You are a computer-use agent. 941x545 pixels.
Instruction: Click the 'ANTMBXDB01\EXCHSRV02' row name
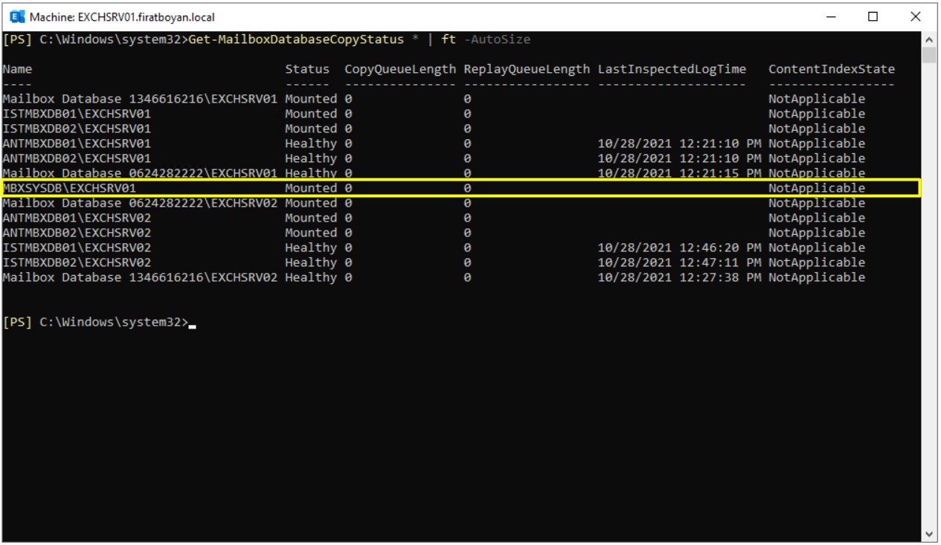click(77, 218)
